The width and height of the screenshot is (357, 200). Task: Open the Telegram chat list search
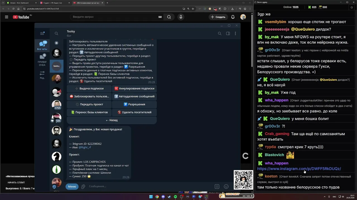(x=56, y=33)
